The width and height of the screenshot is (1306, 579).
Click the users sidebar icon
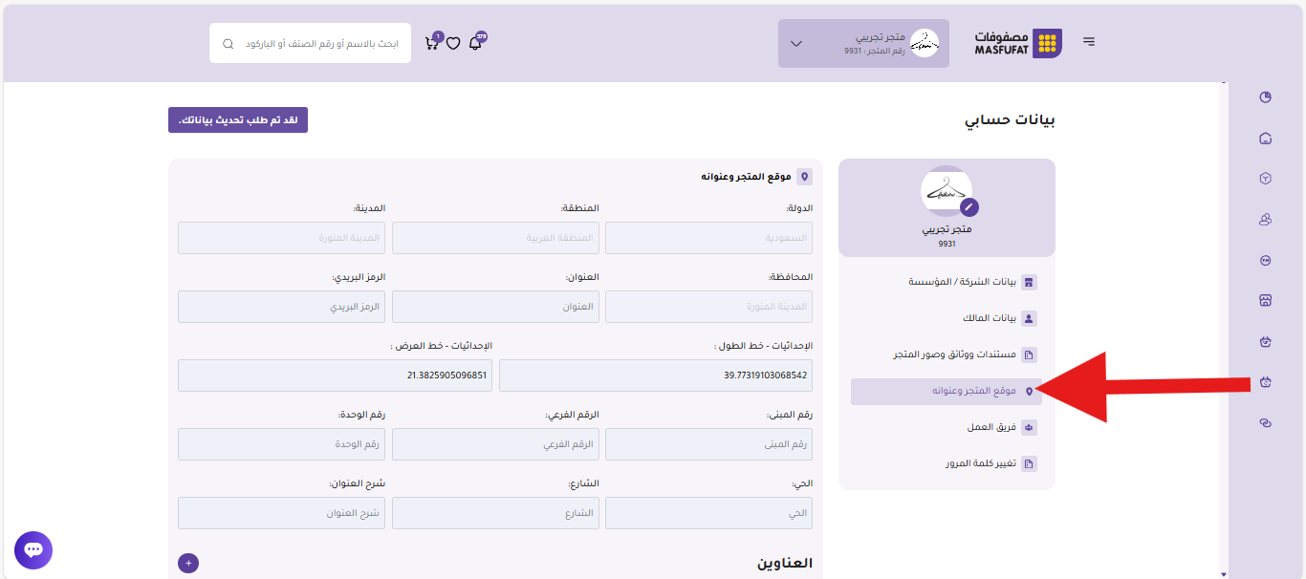(1266, 220)
